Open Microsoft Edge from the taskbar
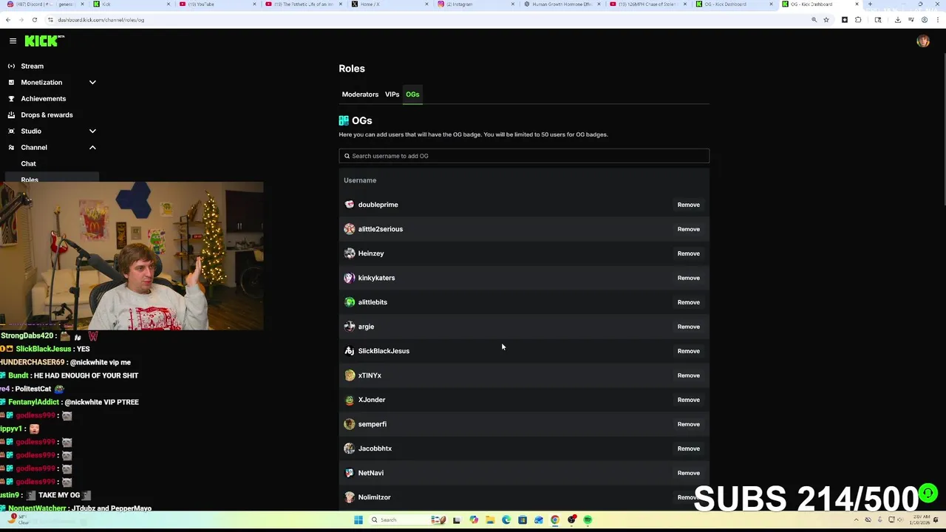 click(506, 520)
